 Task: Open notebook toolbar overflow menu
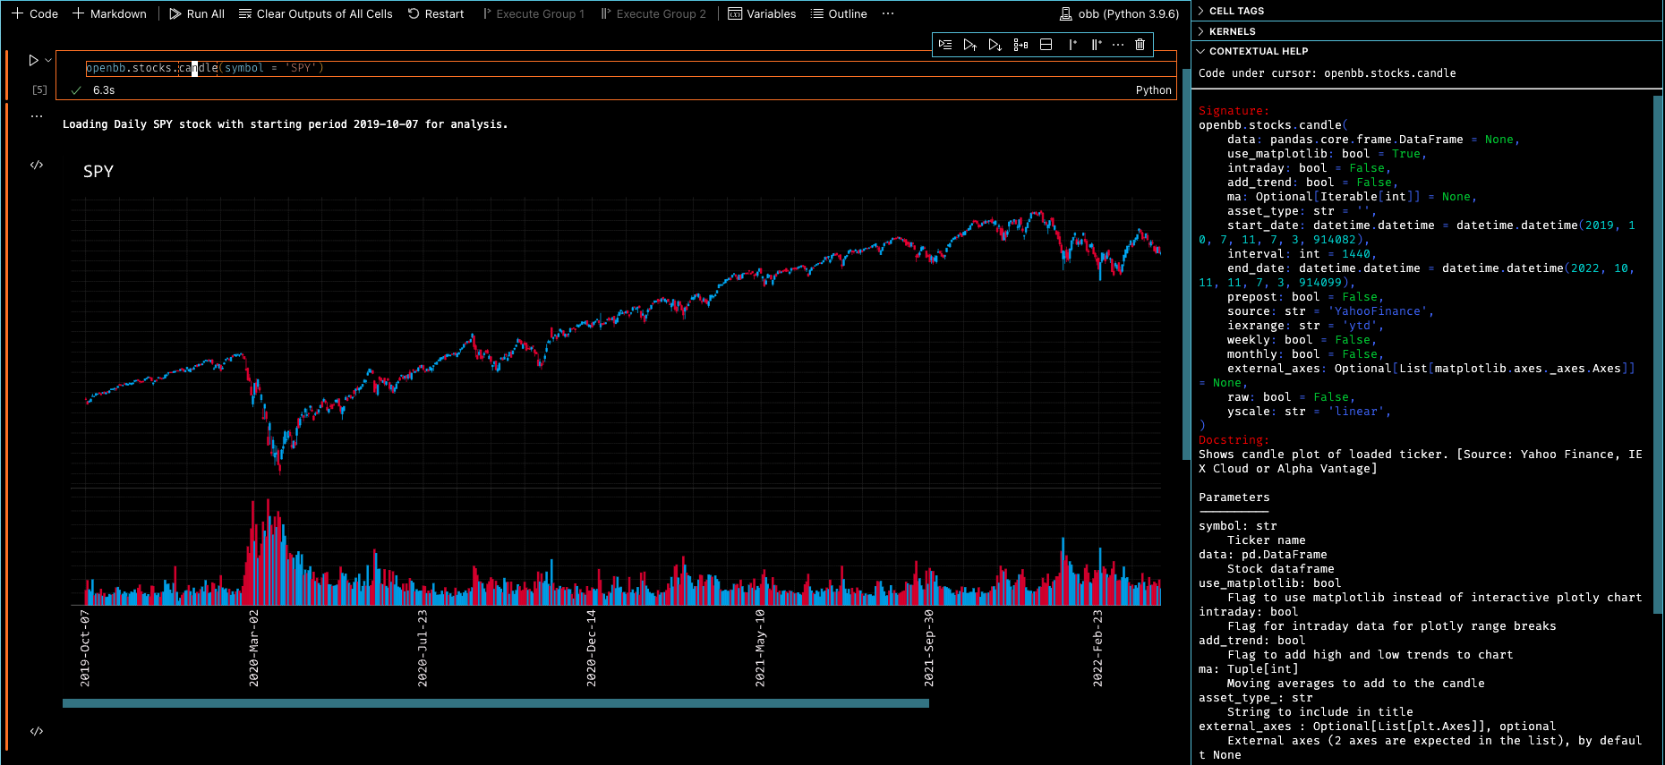coord(888,13)
